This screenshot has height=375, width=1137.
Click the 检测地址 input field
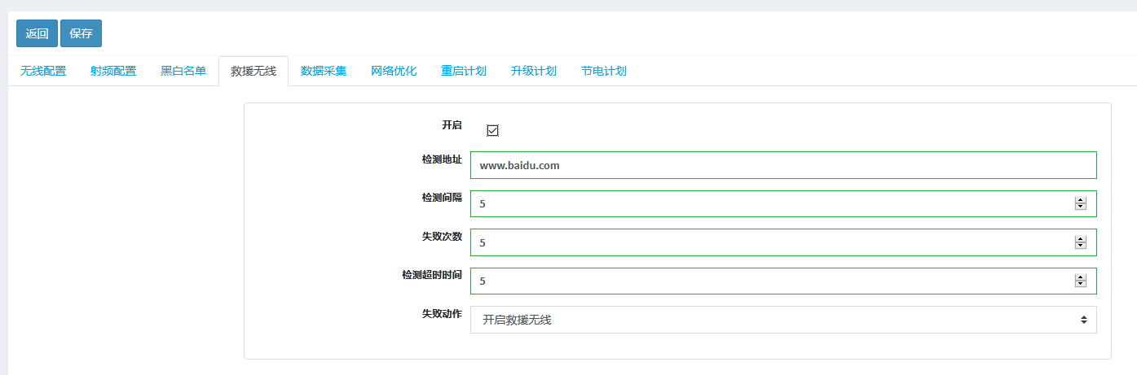pos(782,165)
